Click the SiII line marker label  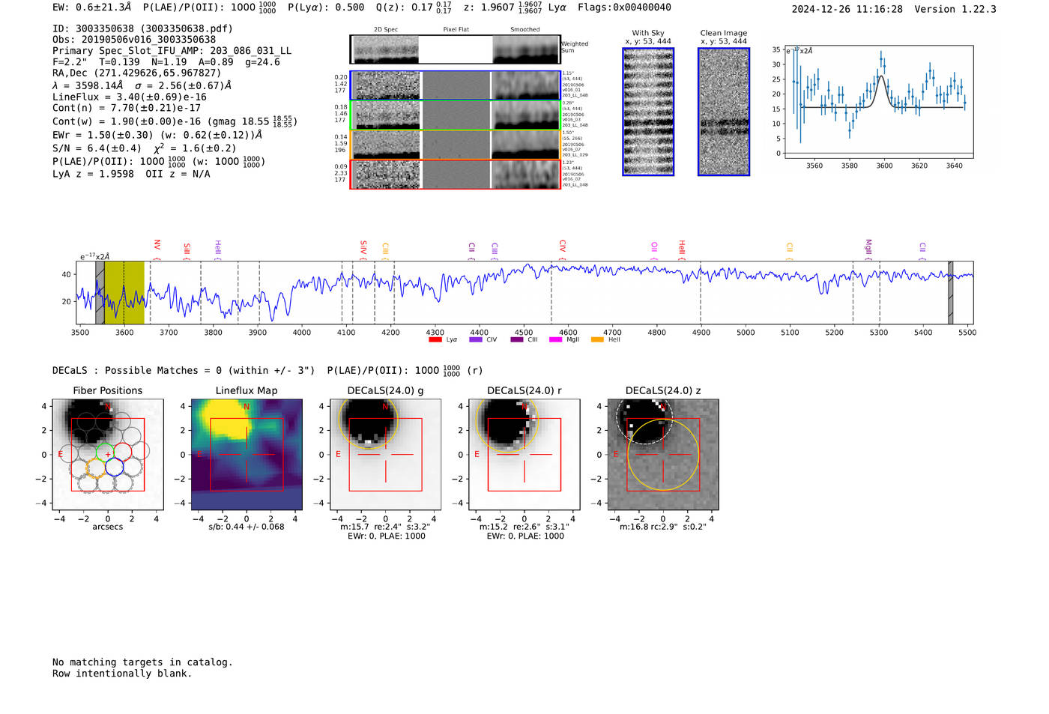187,249
